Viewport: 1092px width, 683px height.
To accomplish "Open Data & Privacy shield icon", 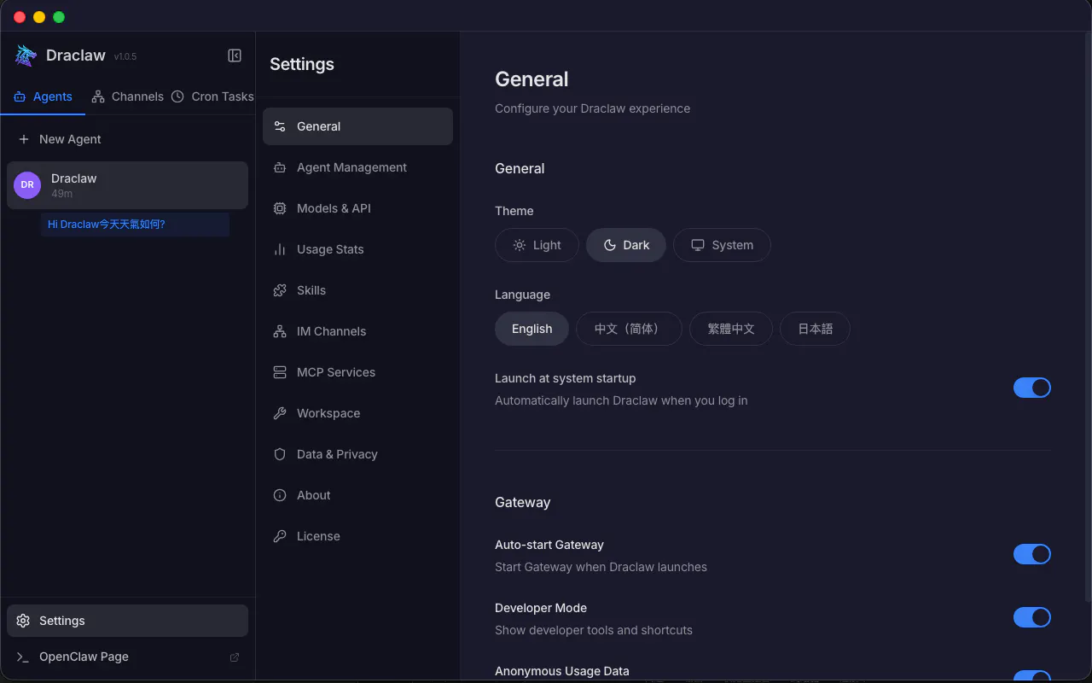I will [280, 454].
